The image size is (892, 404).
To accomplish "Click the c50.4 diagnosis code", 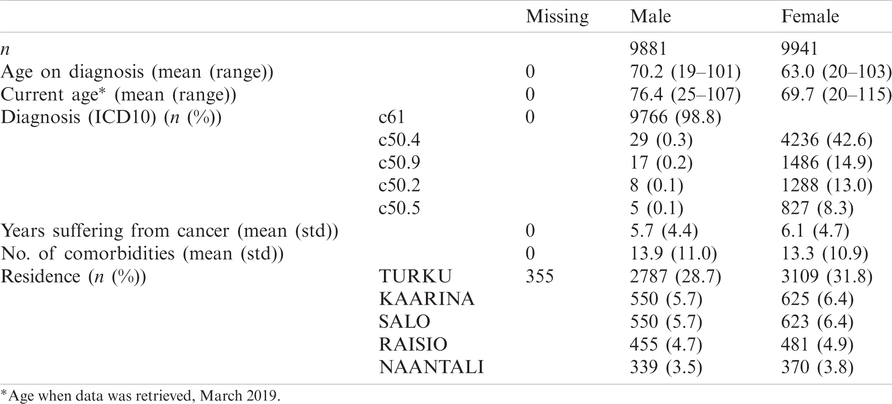I will pyautogui.click(x=399, y=140).
